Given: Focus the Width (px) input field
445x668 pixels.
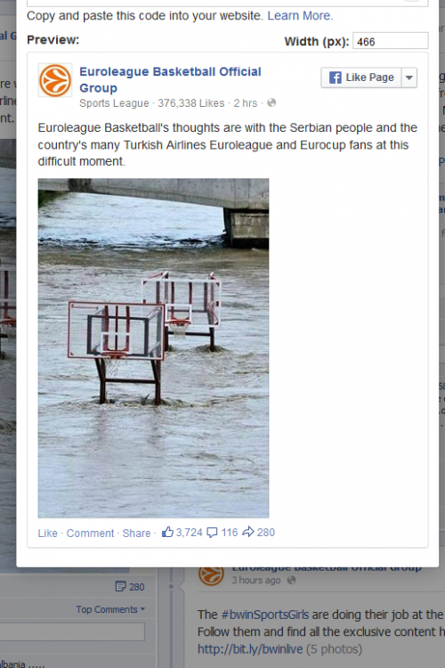Looking at the screenshot, I should (391, 41).
